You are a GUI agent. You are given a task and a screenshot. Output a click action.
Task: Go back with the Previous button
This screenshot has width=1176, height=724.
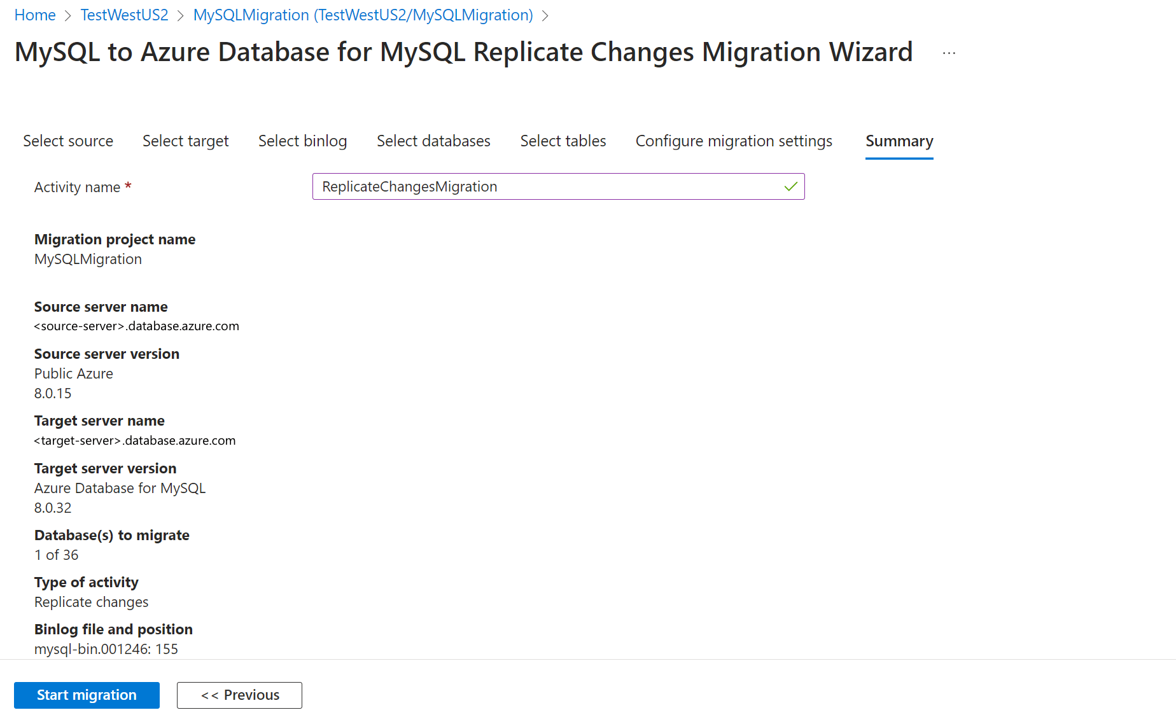(x=239, y=695)
